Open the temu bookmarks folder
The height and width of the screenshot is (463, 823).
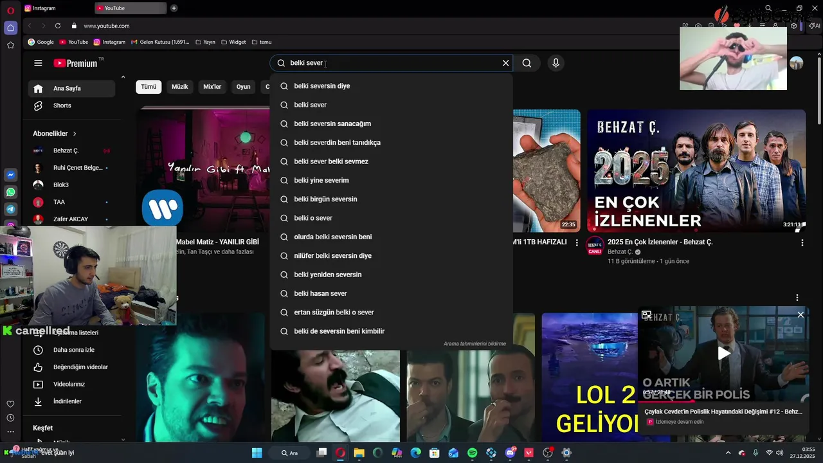coord(262,42)
